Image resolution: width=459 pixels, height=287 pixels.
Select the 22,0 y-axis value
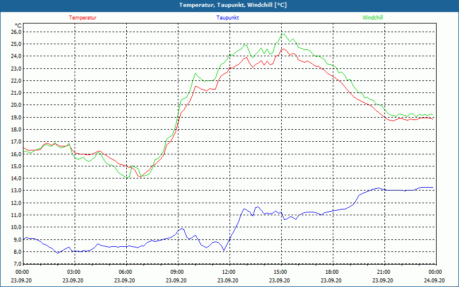[x=16, y=80]
